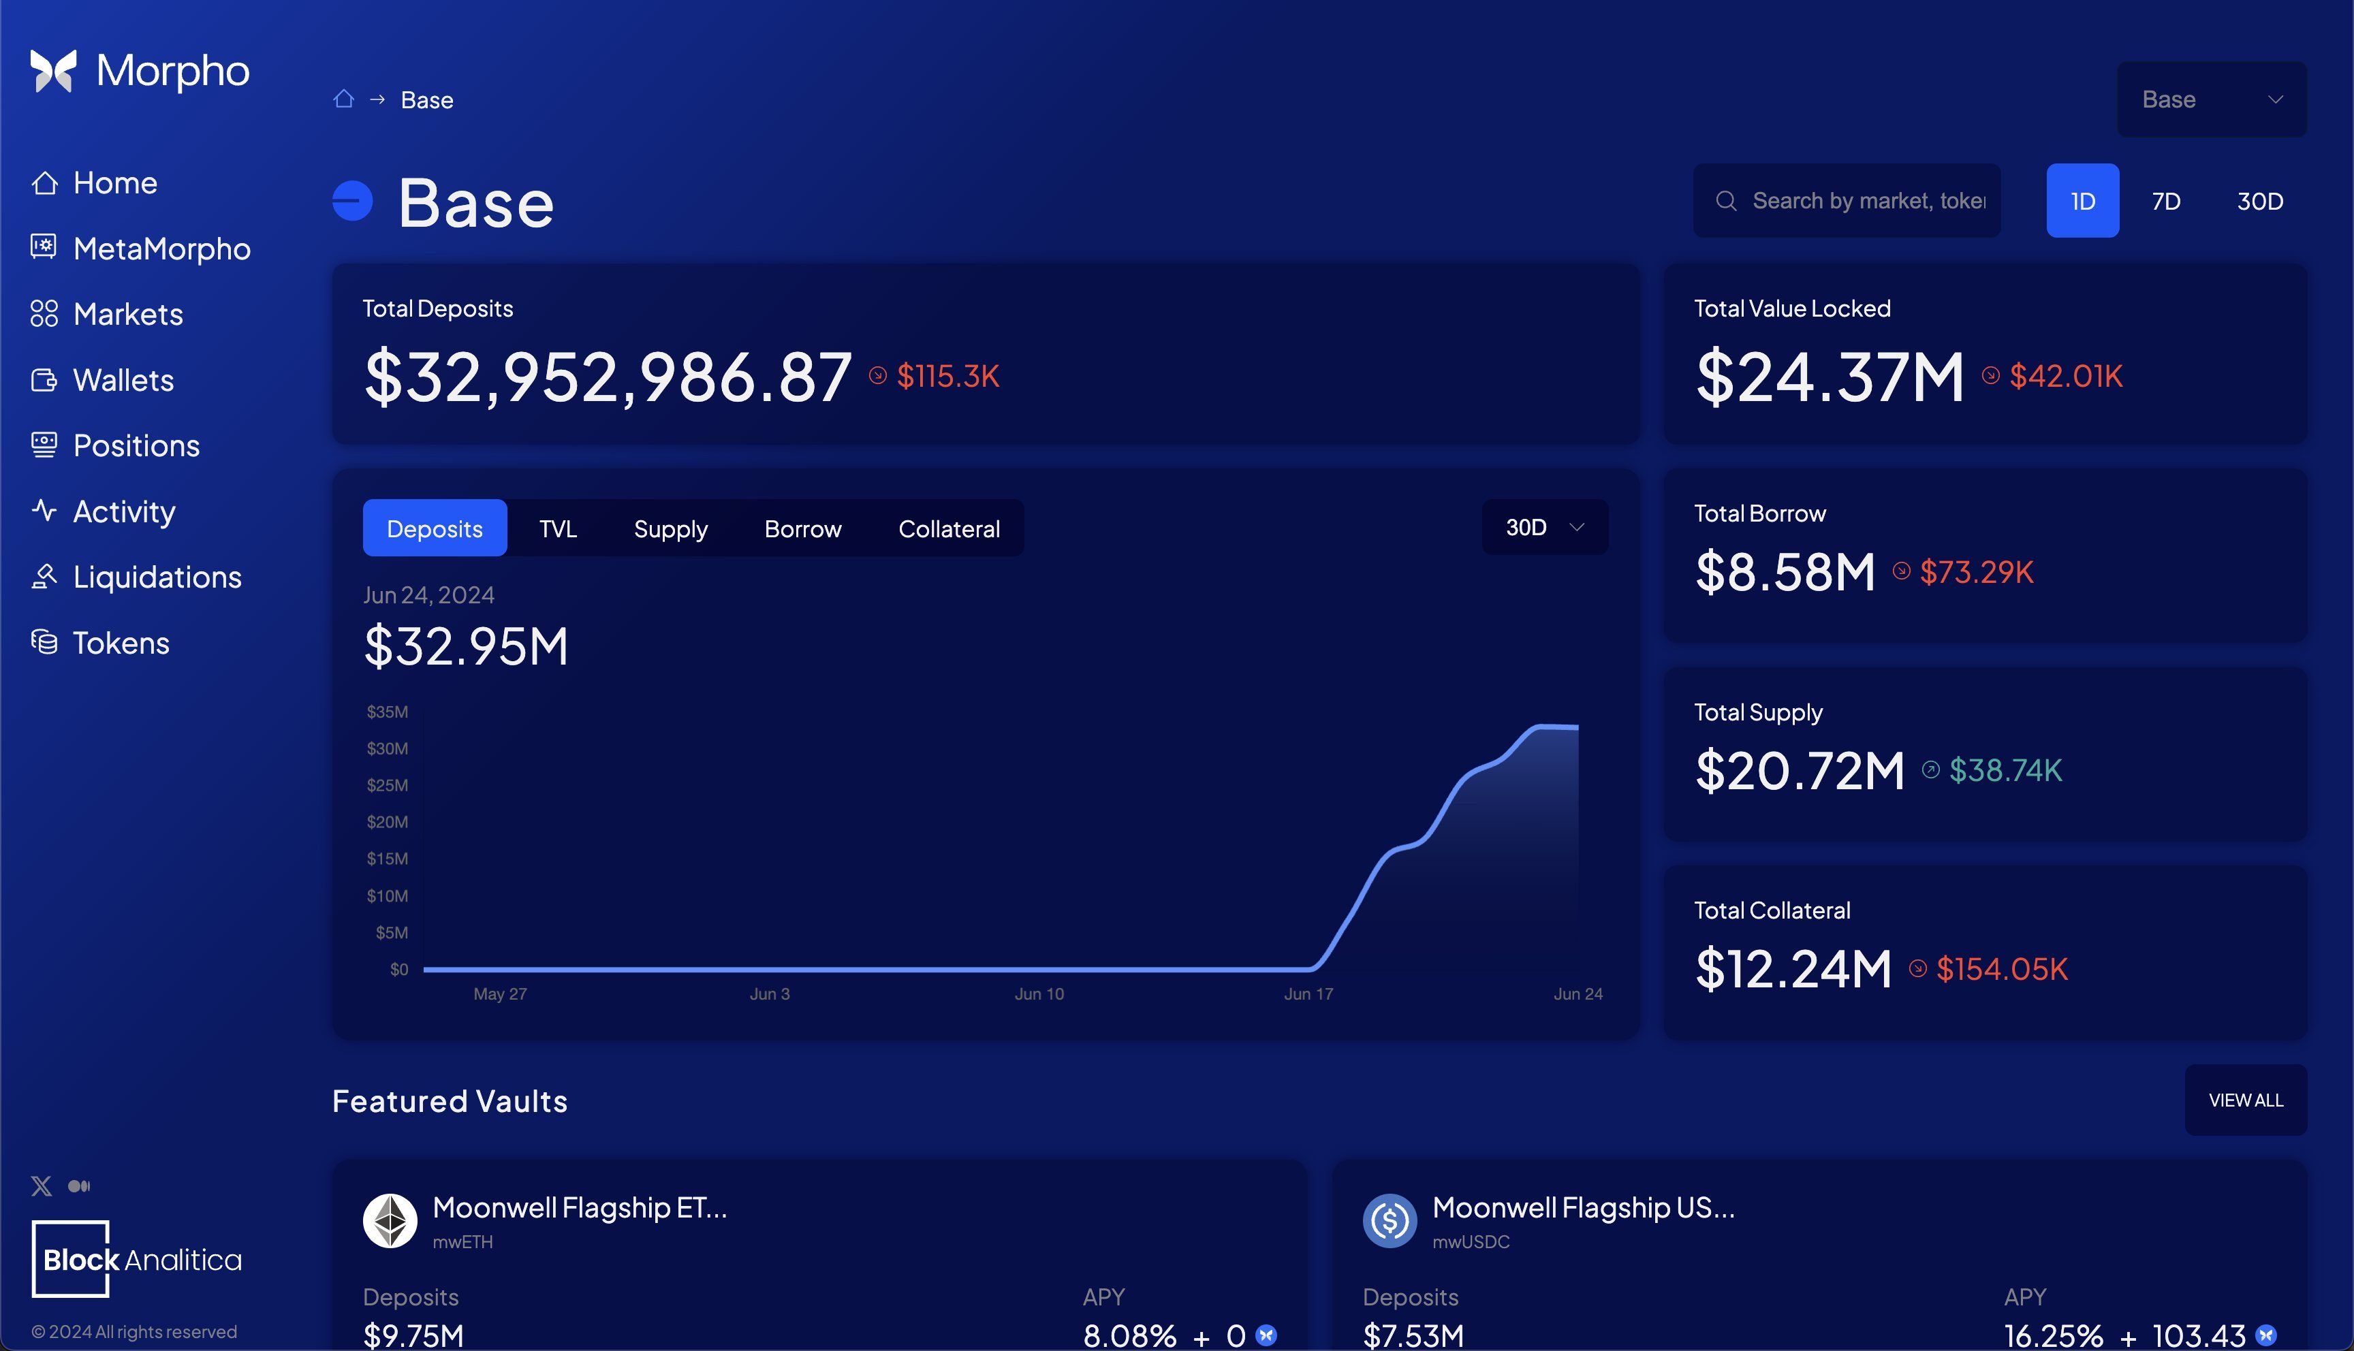Click the search magnifier icon

tap(1726, 200)
